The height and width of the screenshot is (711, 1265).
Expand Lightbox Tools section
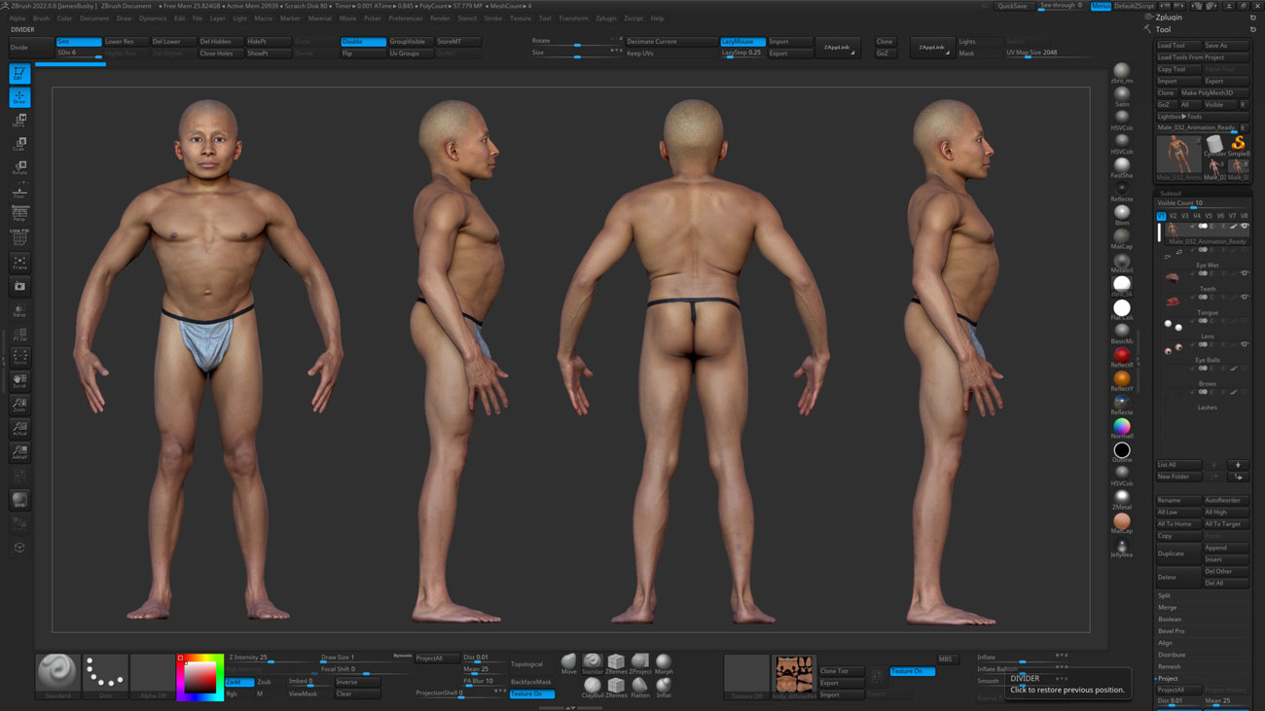tap(1179, 117)
